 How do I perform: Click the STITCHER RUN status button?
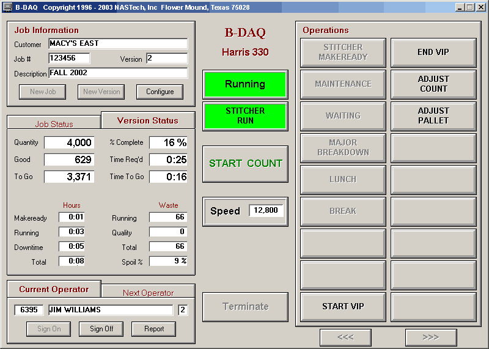pos(245,116)
